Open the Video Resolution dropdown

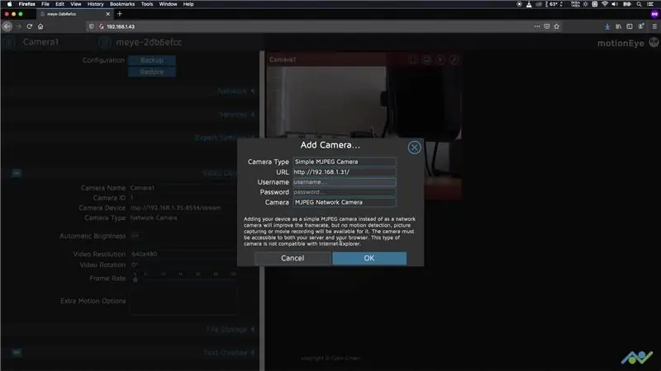click(183, 254)
